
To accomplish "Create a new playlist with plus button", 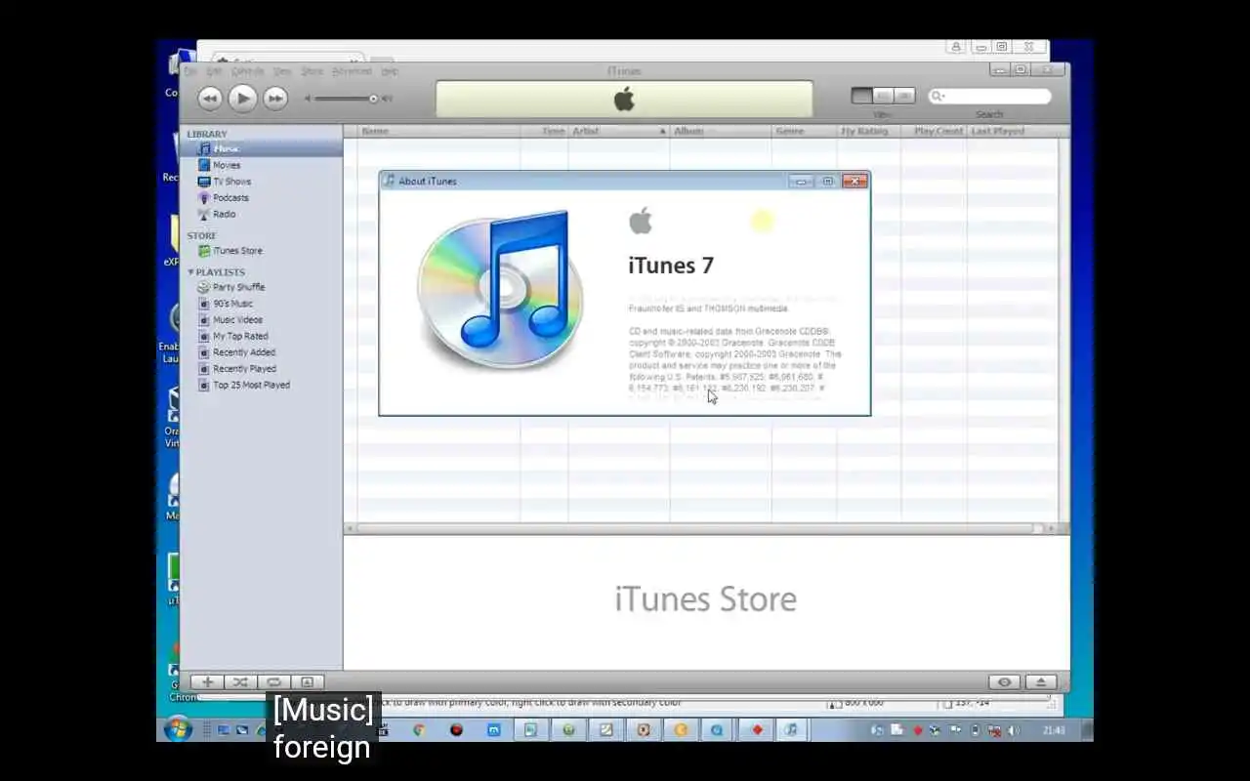I will 207,682.
